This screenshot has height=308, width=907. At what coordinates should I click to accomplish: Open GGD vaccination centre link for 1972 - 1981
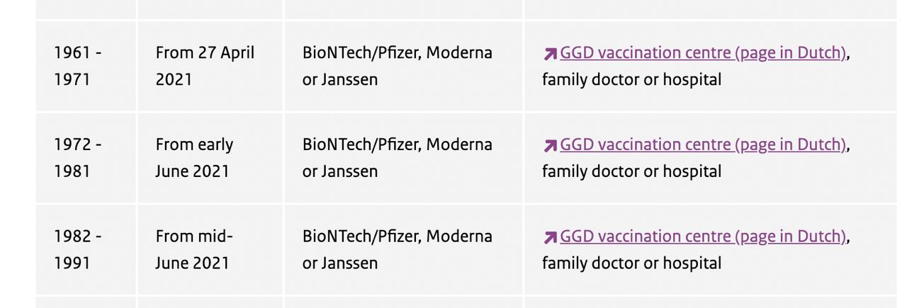[703, 144]
